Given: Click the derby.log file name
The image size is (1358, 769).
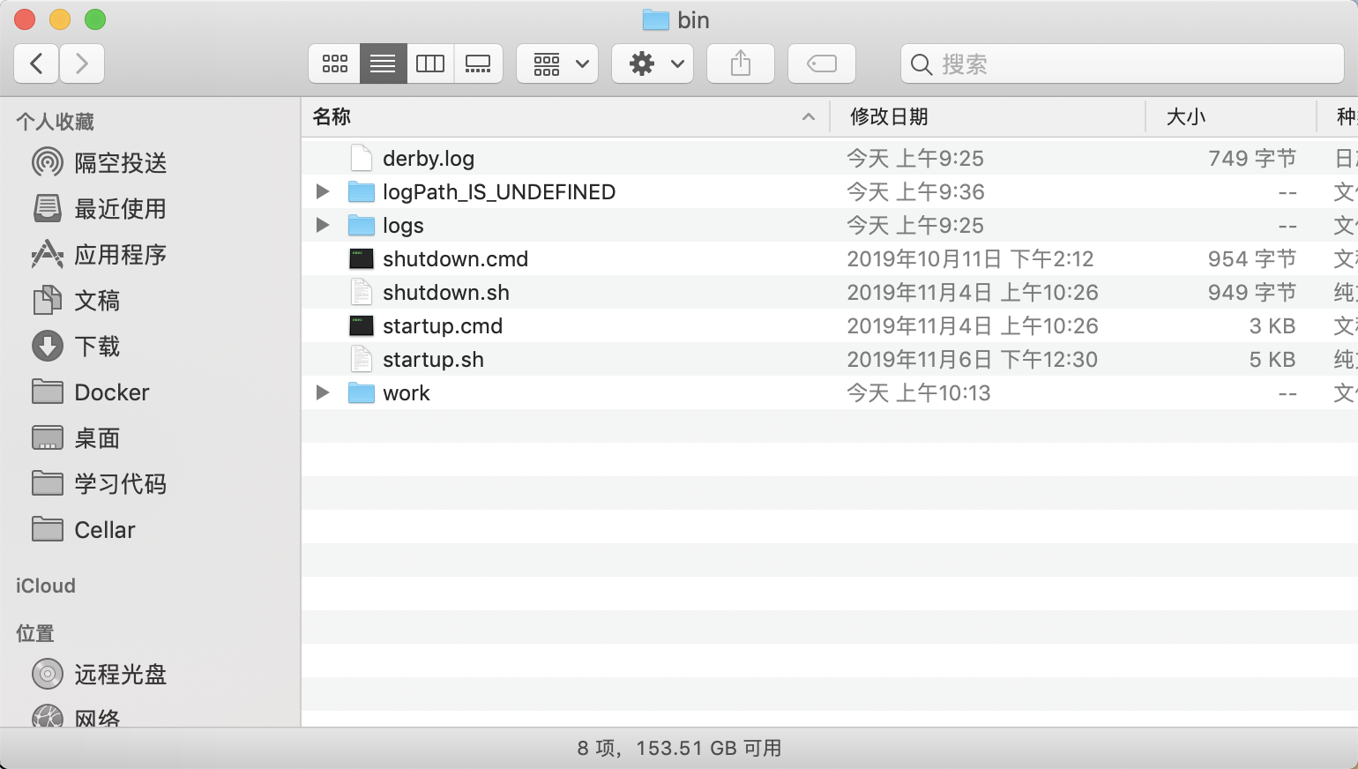Looking at the screenshot, I should [x=429, y=159].
